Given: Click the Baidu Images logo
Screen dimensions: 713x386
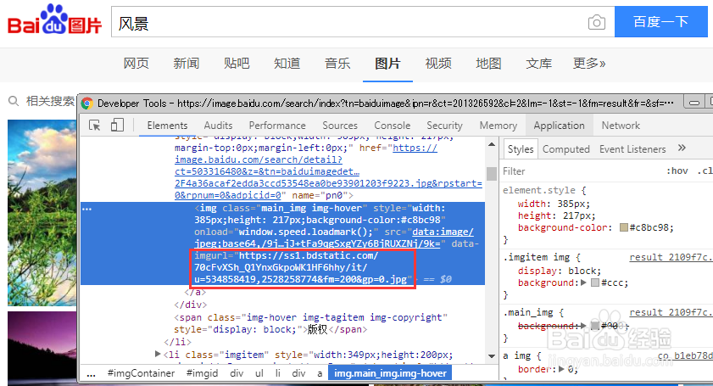Looking at the screenshot, I should point(54,20).
